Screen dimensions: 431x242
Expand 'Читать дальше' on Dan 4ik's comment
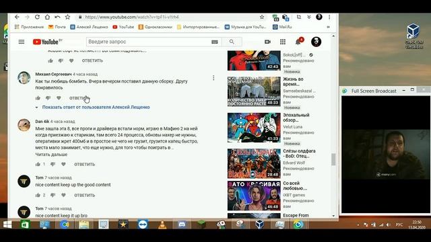pyautogui.click(x=51, y=155)
